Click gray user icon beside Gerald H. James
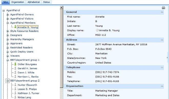This screenshot has height=99, width=169. [15, 68]
